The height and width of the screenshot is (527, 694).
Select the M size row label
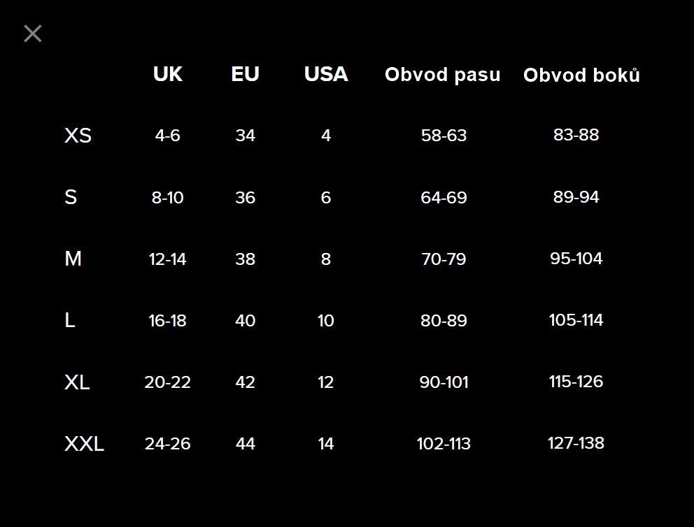click(x=73, y=259)
